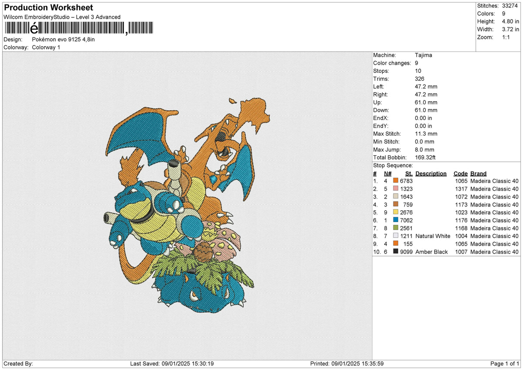The width and height of the screenshot is (523, 370).
Task: Click the Max Stitch value 11.3 mm
Action: (x=426, y=134)
